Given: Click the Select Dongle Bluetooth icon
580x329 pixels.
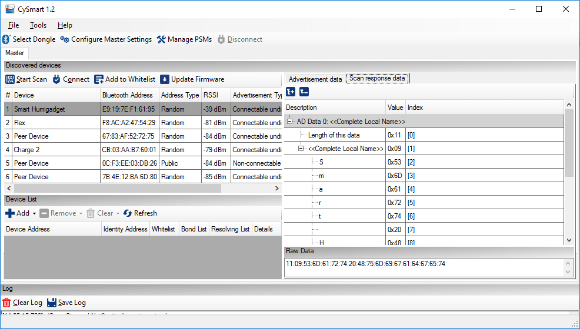Looking at the screenshot, I should click(x=6, y=39).
